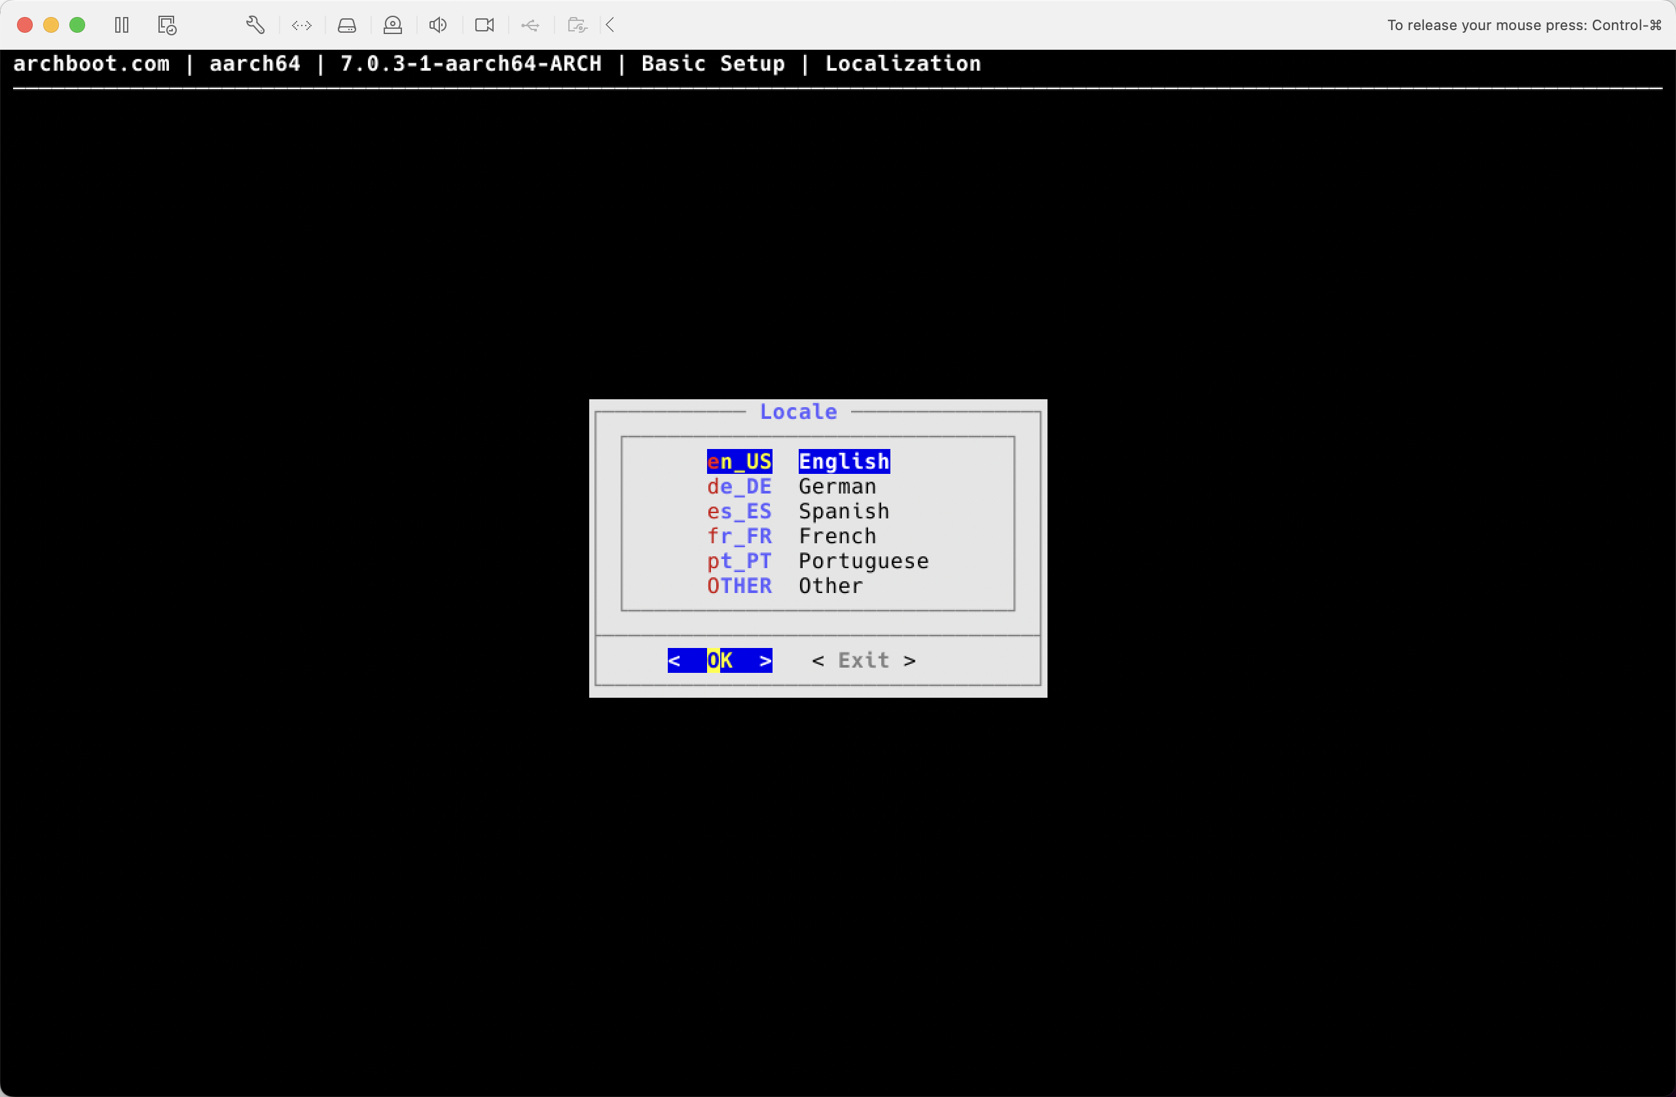Open the snapshots icon in toolbar
The height and width of the screenshot is (1097, 1676).
click(167, 26)
